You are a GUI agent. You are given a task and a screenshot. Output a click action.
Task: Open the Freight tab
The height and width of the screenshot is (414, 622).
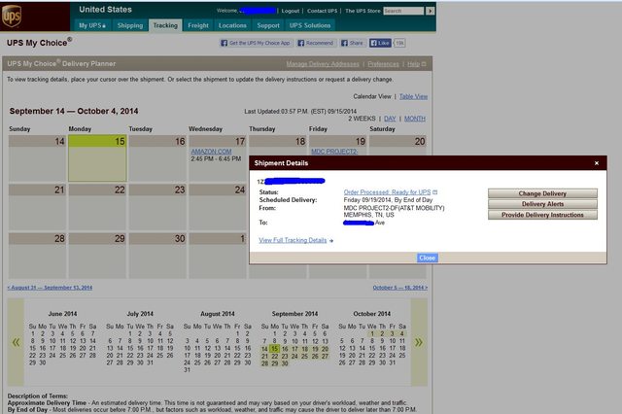coord(198,25)
